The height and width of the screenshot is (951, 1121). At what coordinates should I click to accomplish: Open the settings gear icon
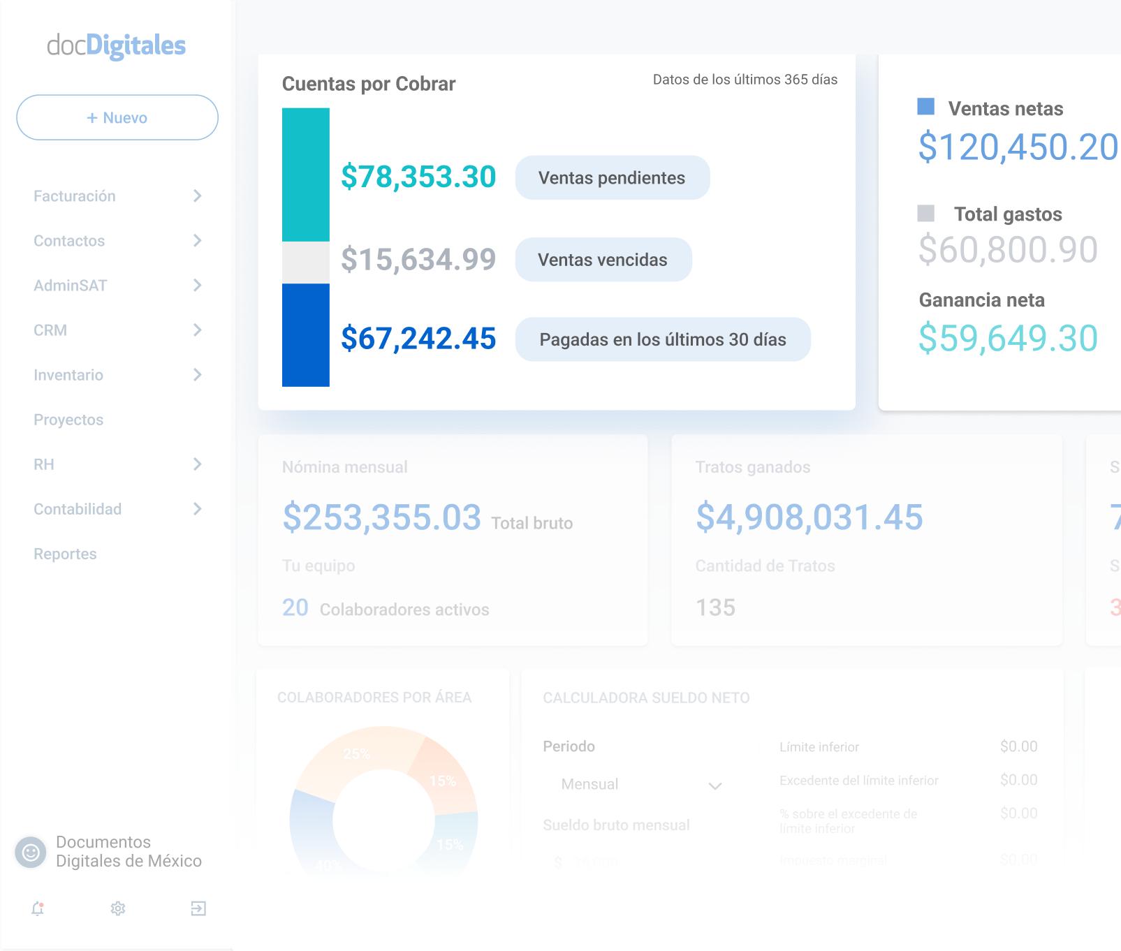[118, 908]
